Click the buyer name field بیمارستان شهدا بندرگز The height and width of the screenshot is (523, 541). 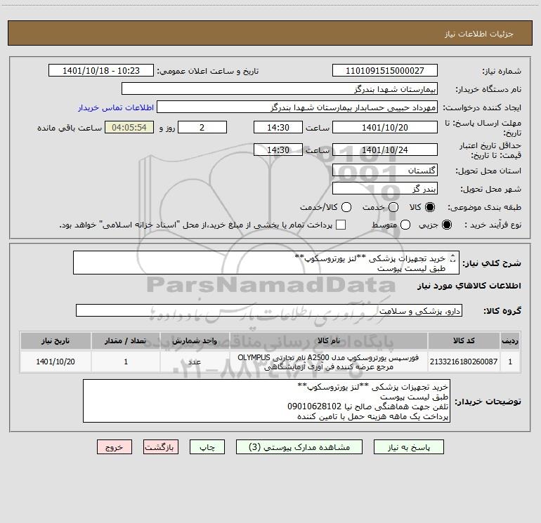click(280, 89)
